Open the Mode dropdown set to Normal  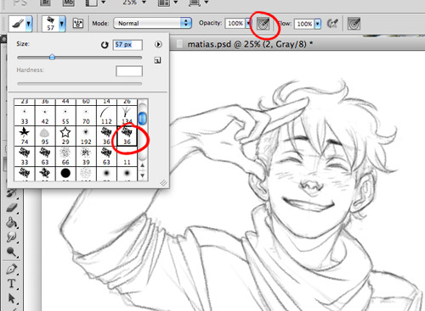pos(152,23)
